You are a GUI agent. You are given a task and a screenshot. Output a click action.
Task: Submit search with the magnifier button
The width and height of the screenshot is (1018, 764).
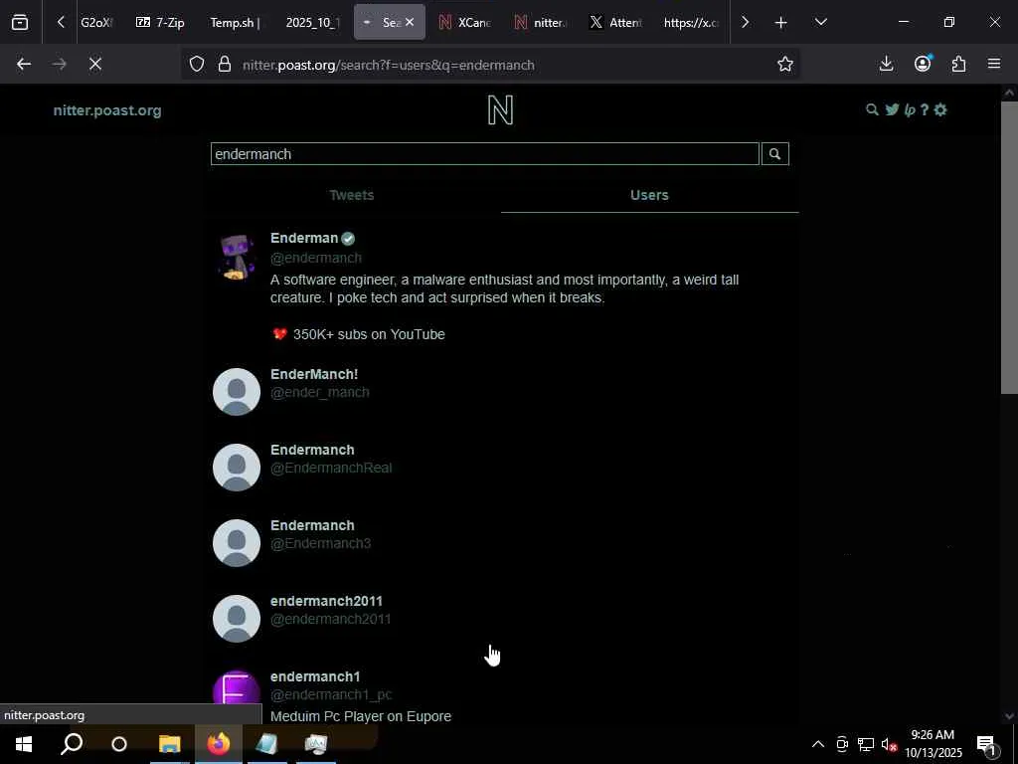pyautogui.click(x=774, y=154)
